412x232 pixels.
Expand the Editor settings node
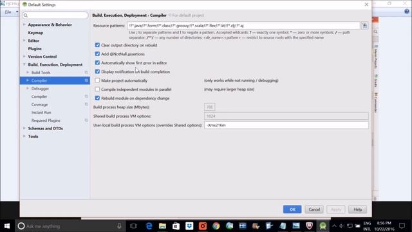[x=24, y=41]
